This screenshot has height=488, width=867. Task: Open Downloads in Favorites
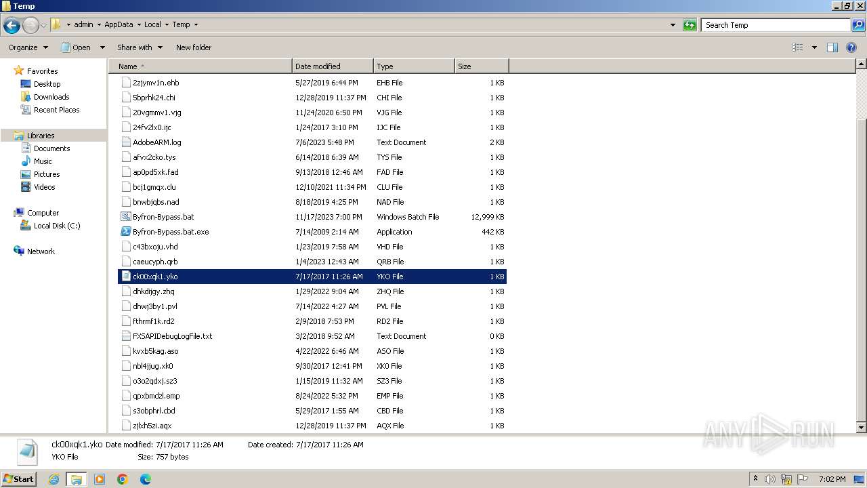51,97
